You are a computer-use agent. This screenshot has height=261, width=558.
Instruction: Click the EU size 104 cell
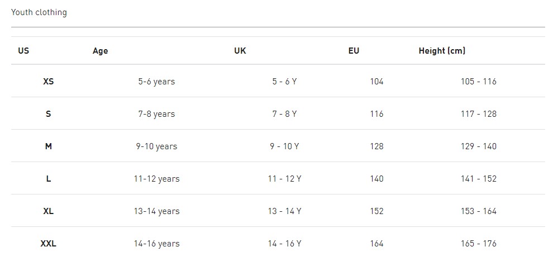[x=377, y=82]
